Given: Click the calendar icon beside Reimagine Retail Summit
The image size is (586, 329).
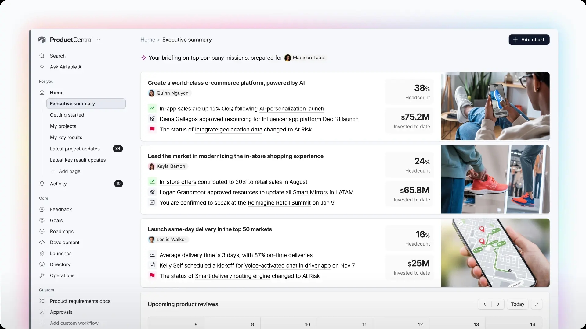Looking at the screenshot, I should click(x=152, y=202).
